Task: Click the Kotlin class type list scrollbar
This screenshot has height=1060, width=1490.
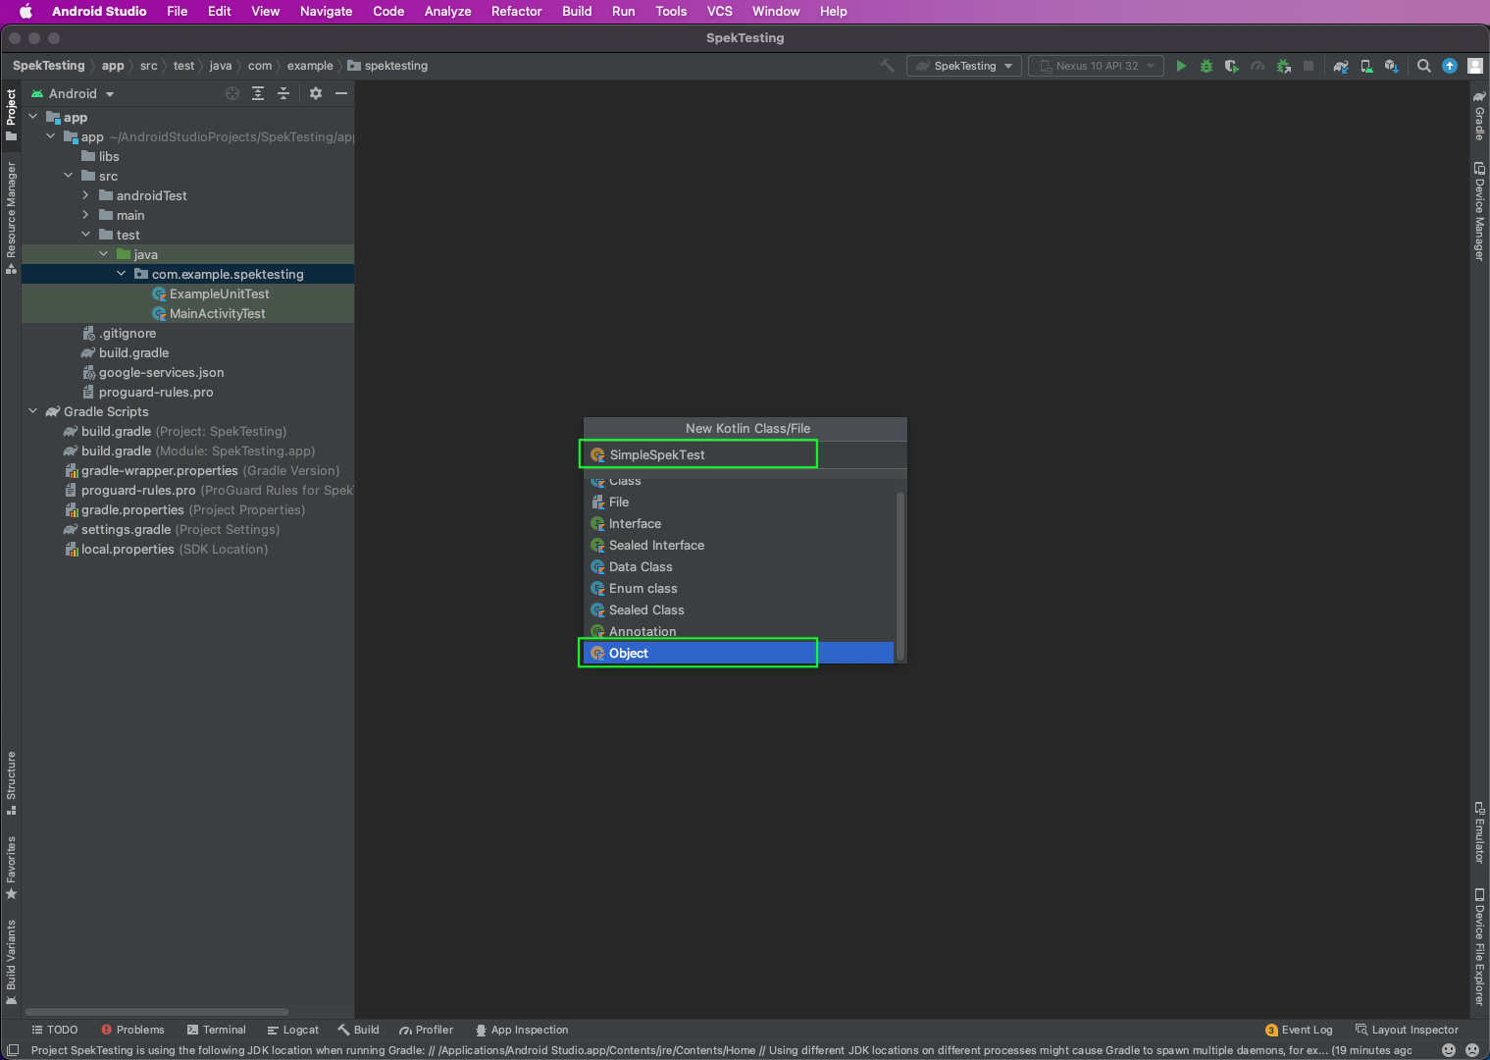Action: [899, 575]
